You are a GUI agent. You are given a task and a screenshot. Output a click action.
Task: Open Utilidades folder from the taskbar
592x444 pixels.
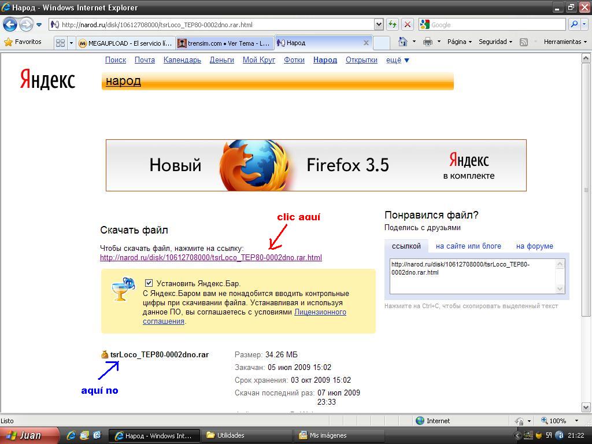(230, 435)
